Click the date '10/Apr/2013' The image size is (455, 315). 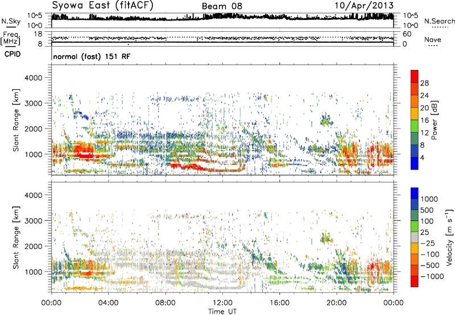tap(364, 6)
